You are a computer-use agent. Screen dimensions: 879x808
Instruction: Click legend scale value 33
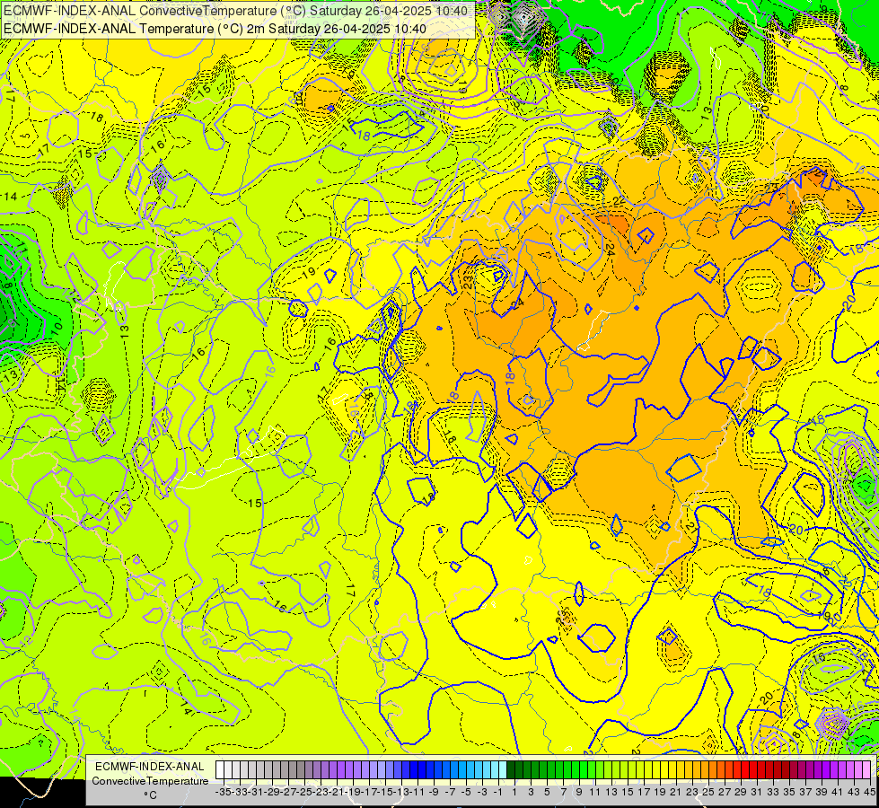[773, 792]
